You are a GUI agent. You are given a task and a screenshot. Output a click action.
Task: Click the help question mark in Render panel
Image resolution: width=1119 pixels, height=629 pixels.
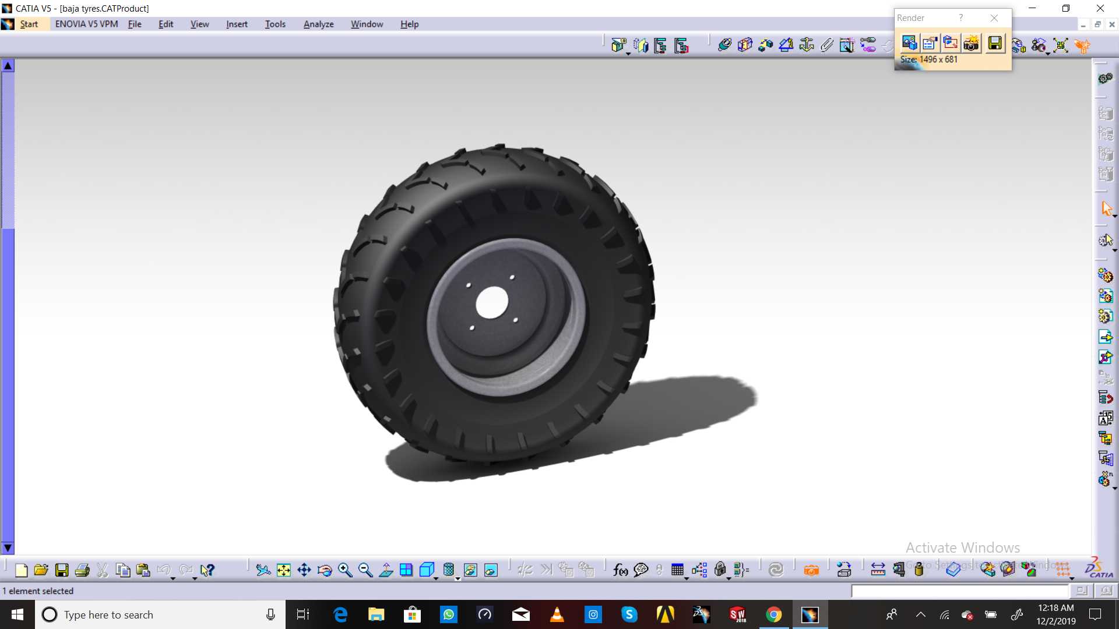click(961, 18)
